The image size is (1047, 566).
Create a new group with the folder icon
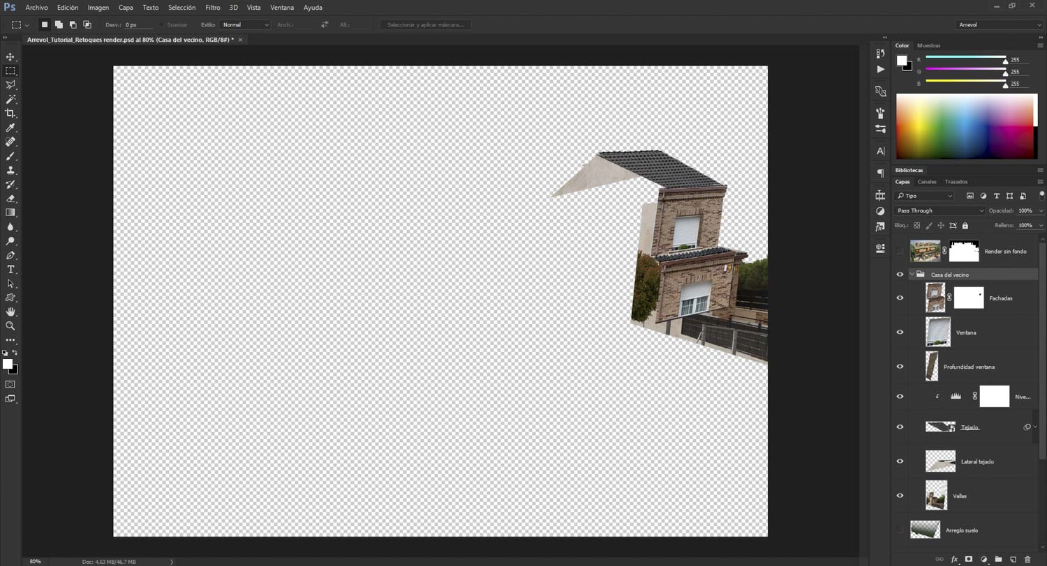[x=998, y=559]
